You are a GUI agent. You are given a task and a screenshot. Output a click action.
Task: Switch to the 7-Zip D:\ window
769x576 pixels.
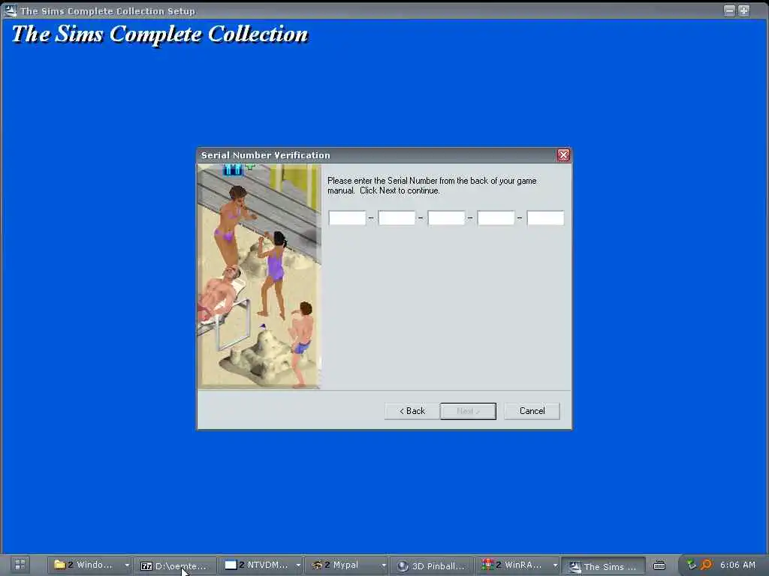point(176,565)
